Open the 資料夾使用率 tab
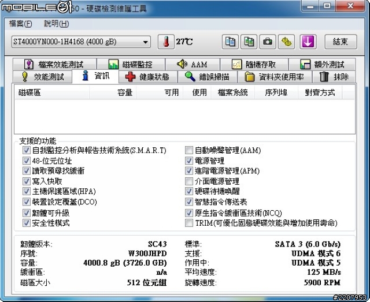 [275, 77]
